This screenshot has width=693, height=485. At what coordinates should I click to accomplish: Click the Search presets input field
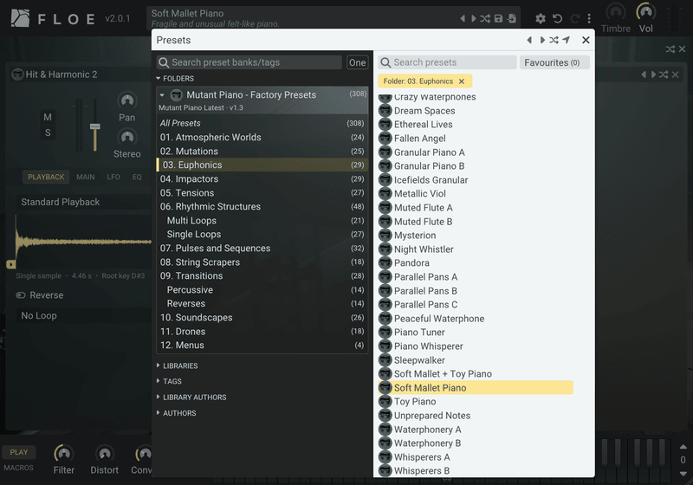click(x=447, y=62)
